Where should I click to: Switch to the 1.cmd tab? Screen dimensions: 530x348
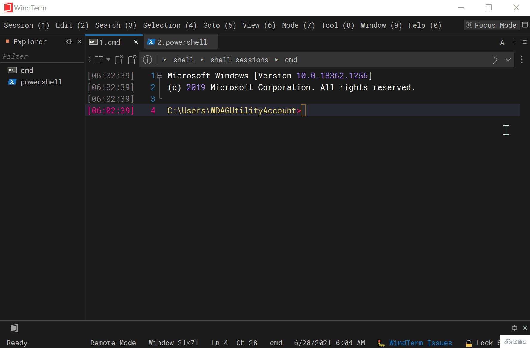(x=110, y=42)
